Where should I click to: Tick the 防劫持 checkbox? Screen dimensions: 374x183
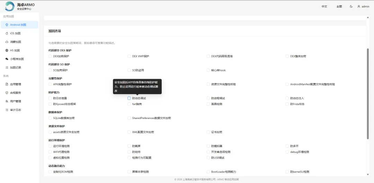coord(129,152)
